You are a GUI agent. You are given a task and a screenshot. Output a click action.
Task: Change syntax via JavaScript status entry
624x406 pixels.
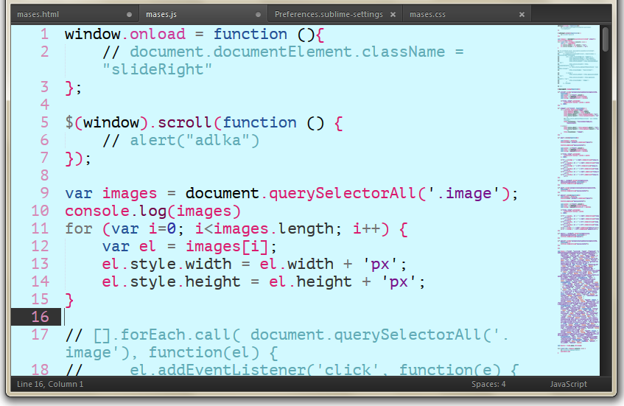(x=568, y=384)
